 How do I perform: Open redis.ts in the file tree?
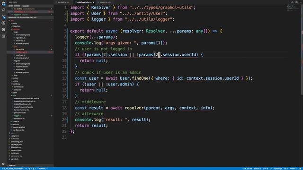click(16, 125)
